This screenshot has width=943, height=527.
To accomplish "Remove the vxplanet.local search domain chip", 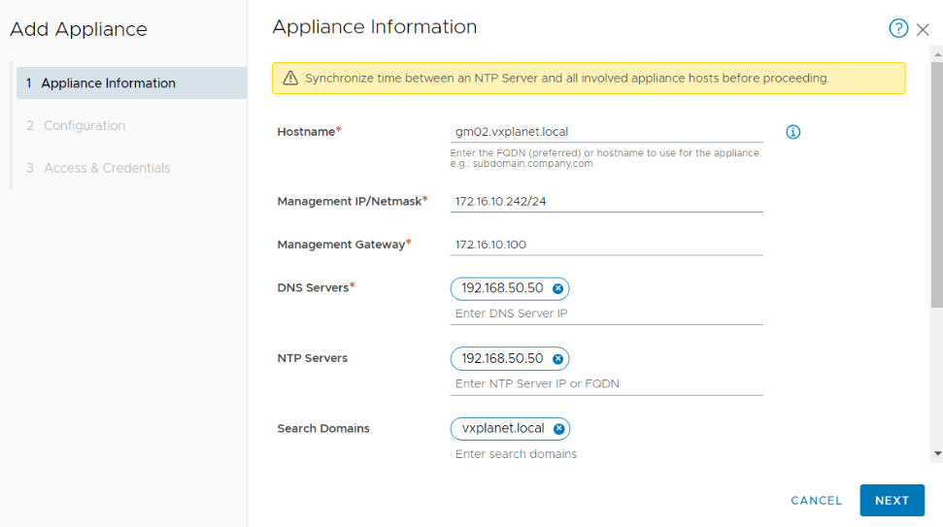I will 558,429.
